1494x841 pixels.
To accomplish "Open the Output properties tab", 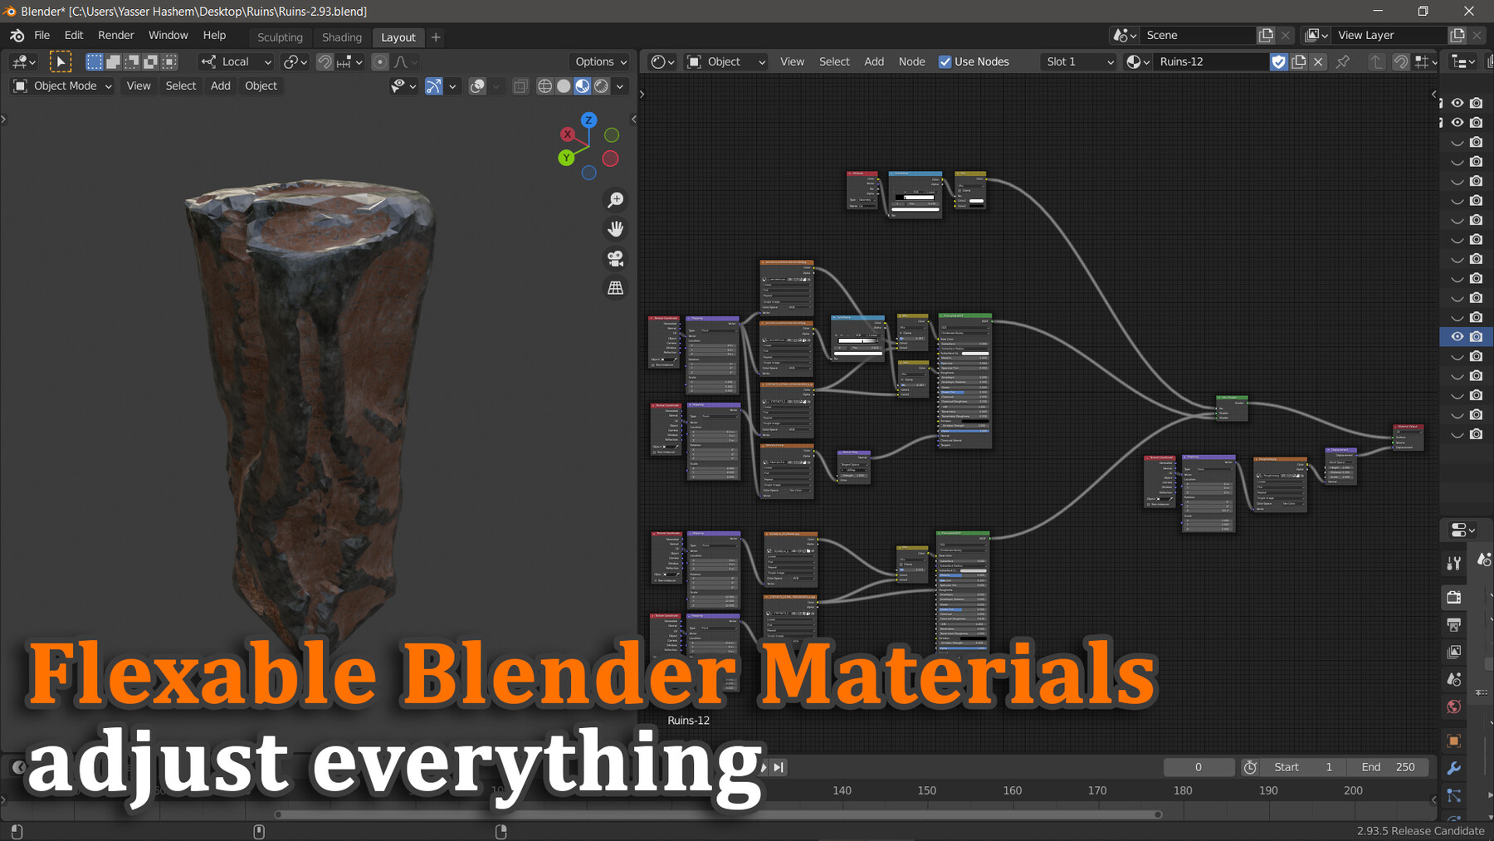I will (1453, 624).
